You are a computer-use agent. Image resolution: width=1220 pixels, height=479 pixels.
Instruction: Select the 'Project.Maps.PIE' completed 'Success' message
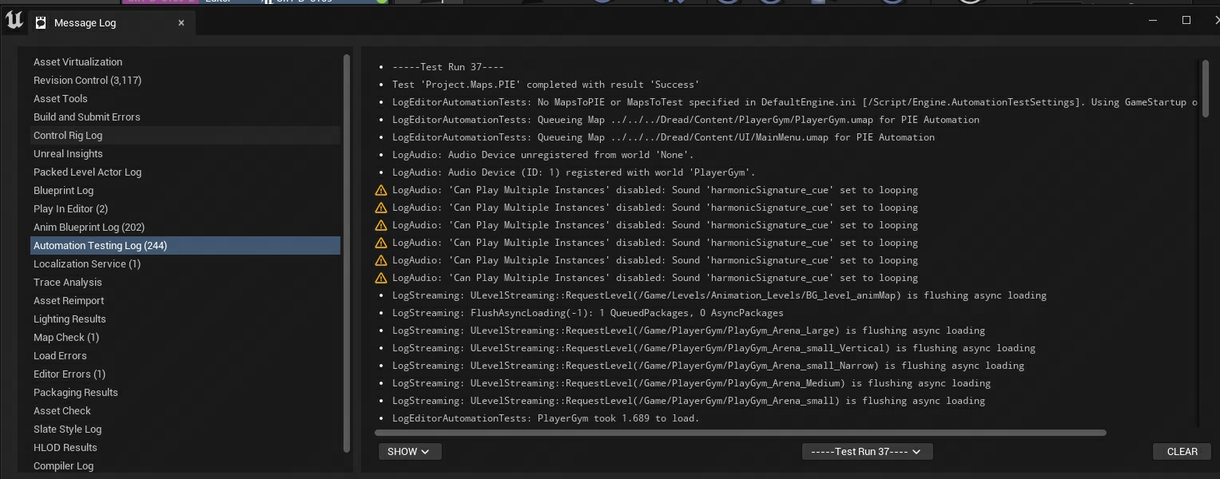pyautogui.click(x=546, y=85)
